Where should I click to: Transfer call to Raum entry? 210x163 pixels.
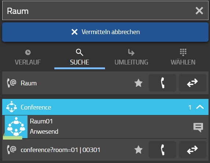[192, 83]
